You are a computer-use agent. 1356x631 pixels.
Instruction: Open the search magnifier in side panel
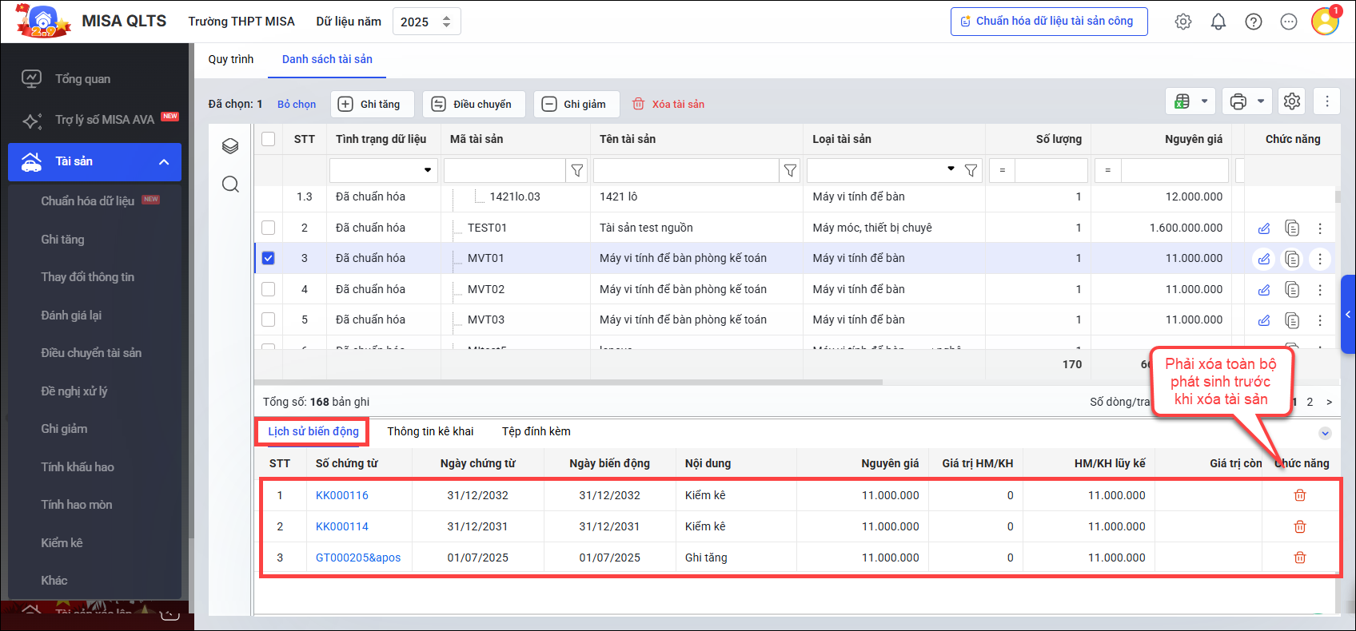tap(230, 185)
